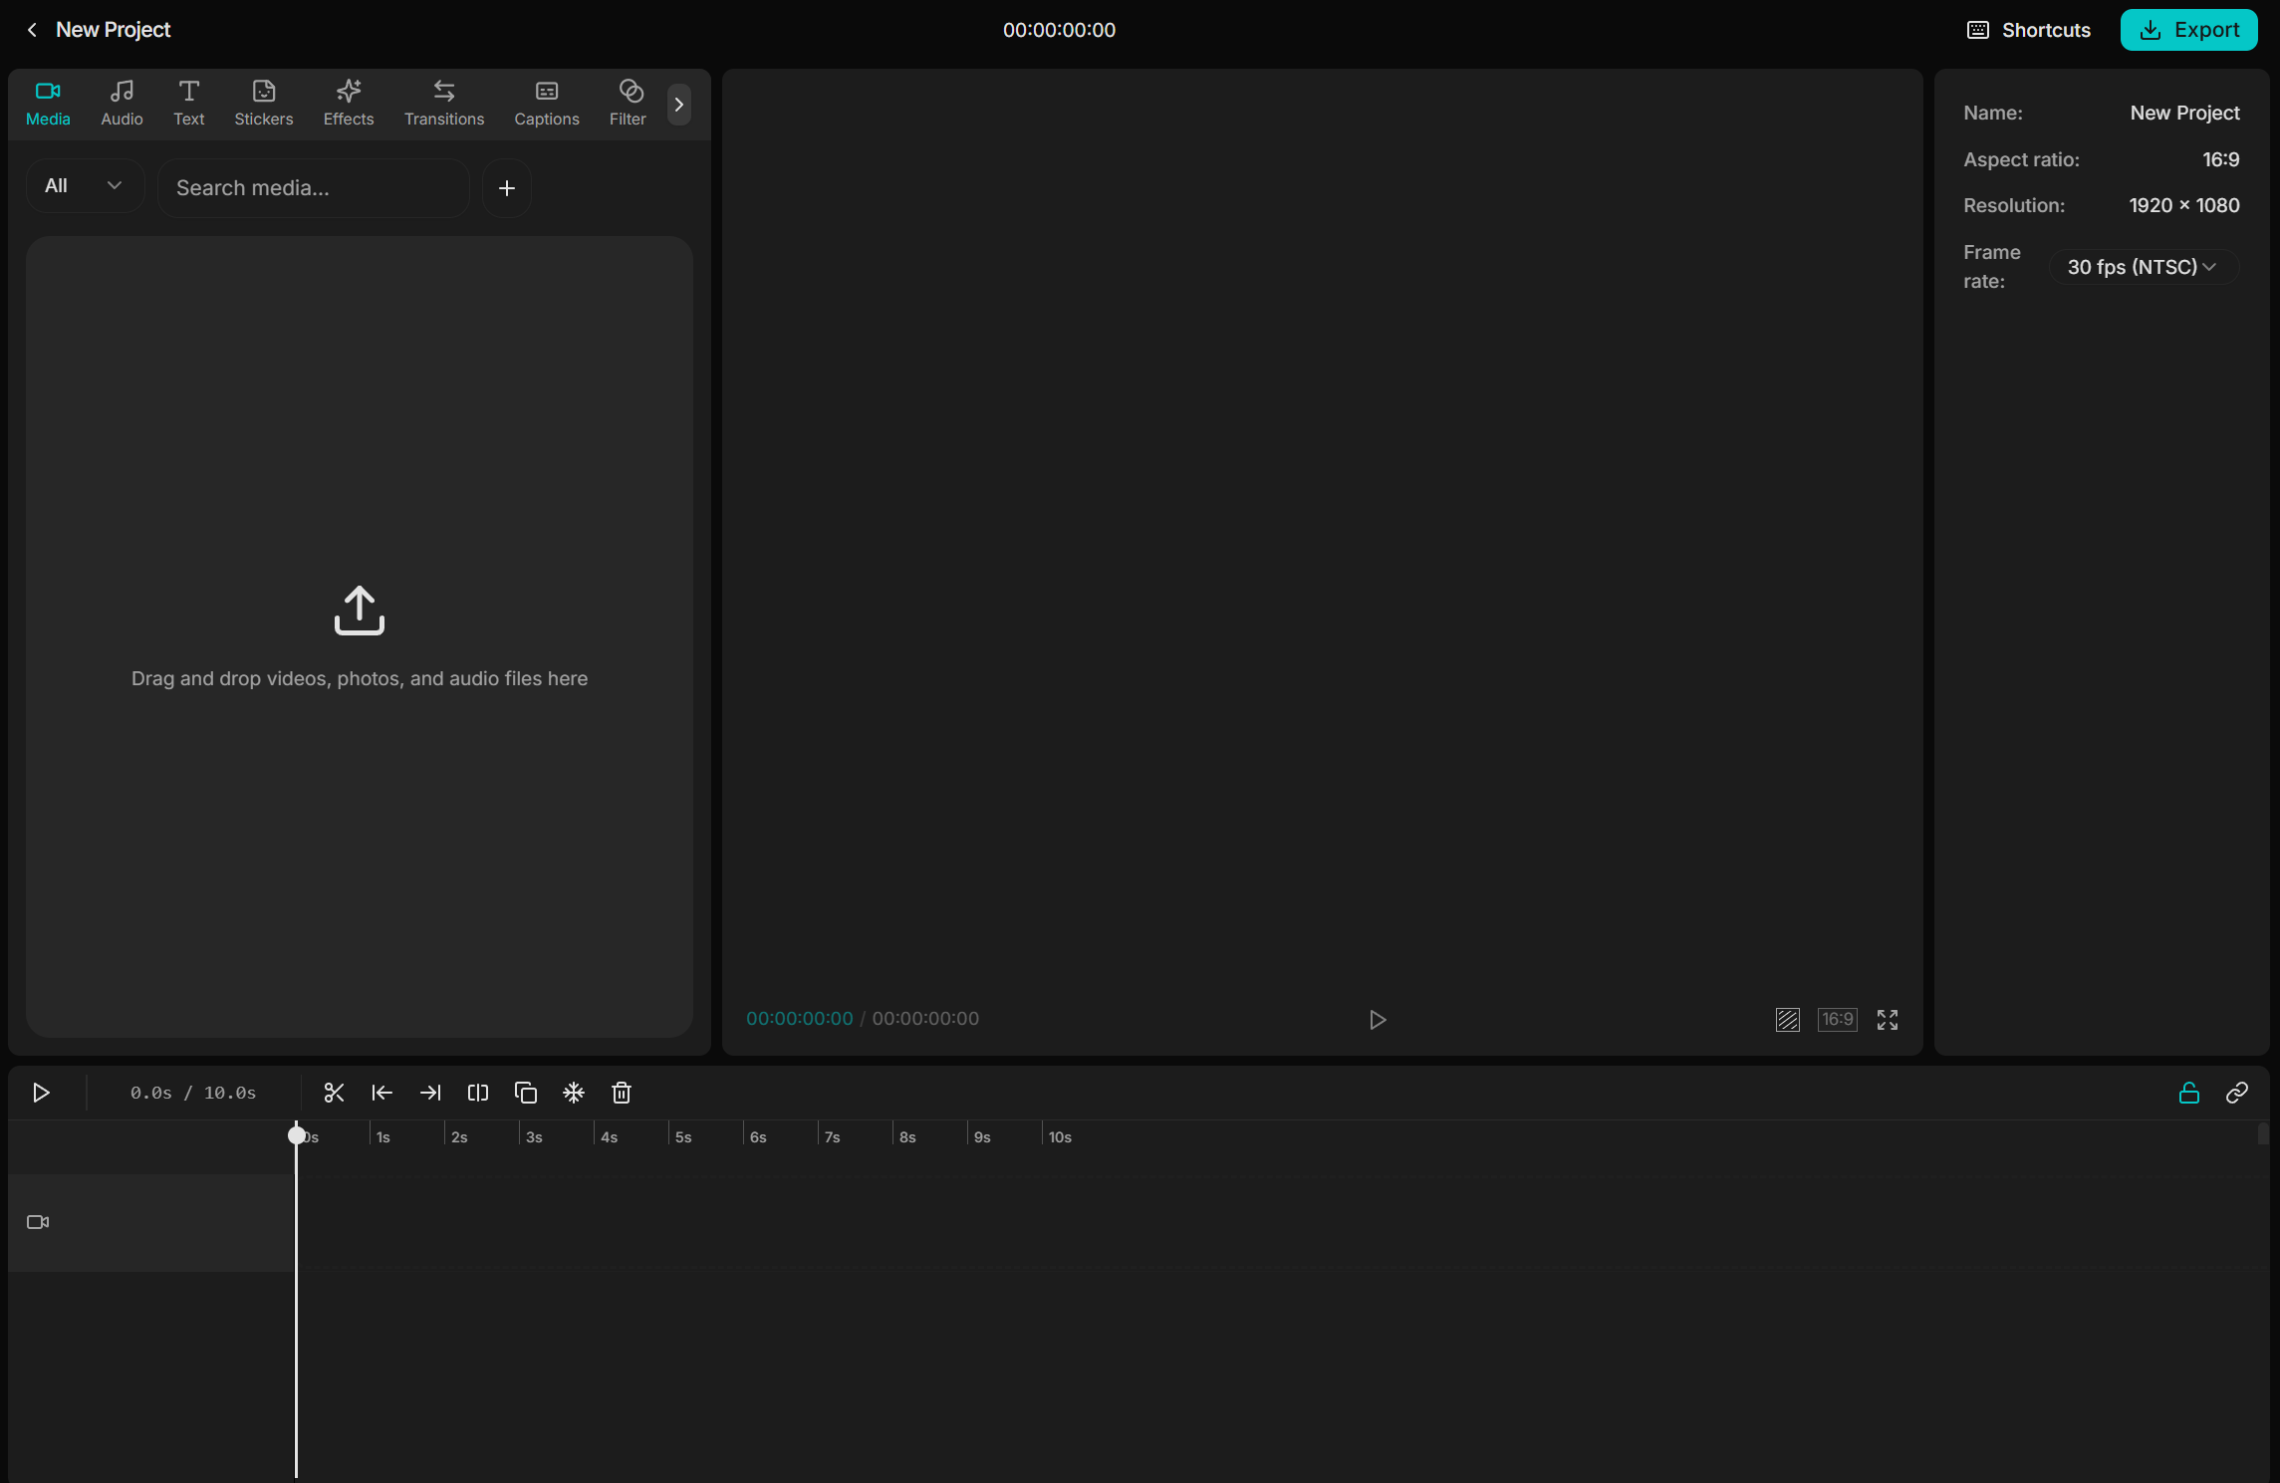Click the 1920 × 1080 resolution value
This screenshot has height=1483, width=2280.
(2183, 205)
